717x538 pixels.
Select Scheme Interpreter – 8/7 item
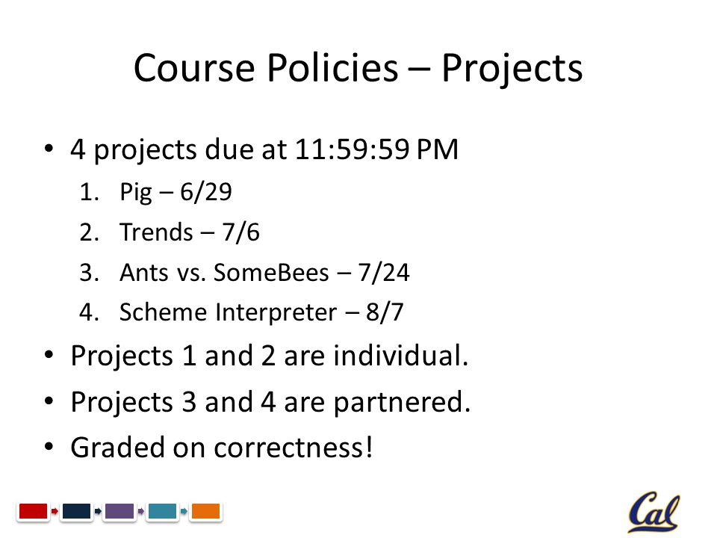pyautogui.click(x=261, y=312)
